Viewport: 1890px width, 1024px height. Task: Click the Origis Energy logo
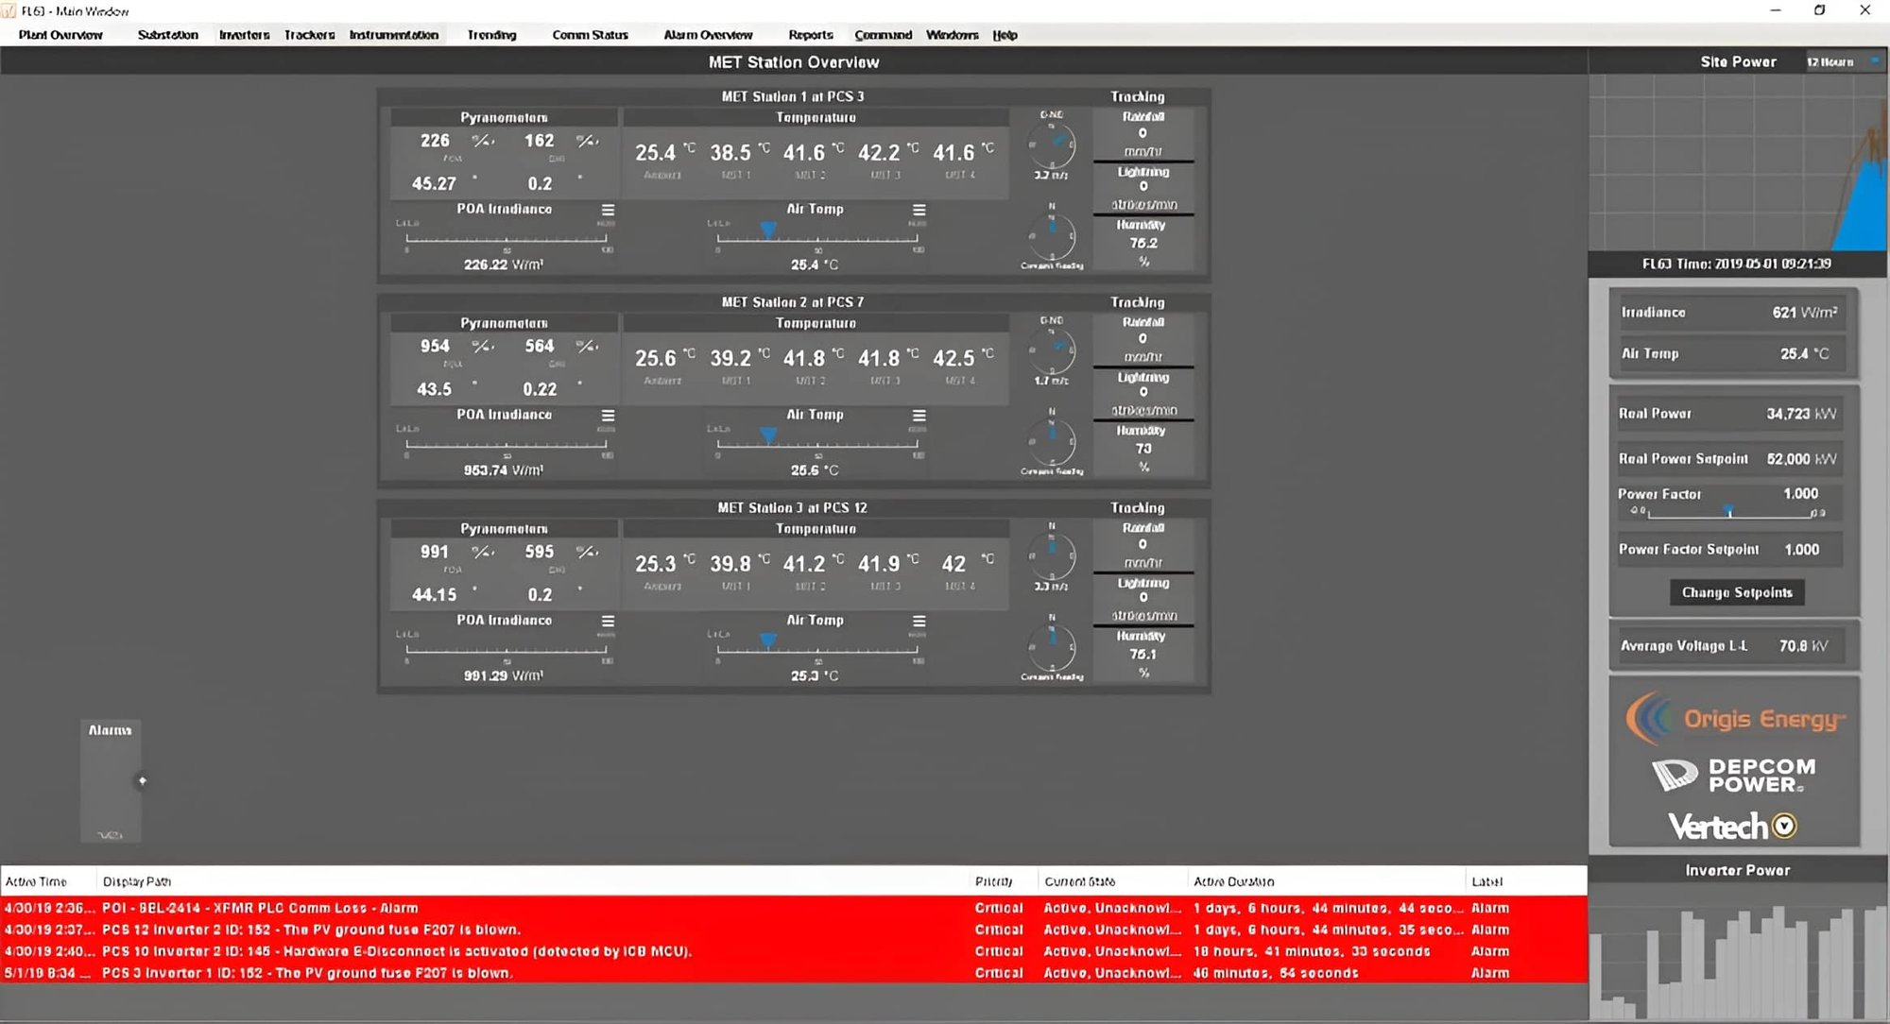point(1737,718)
